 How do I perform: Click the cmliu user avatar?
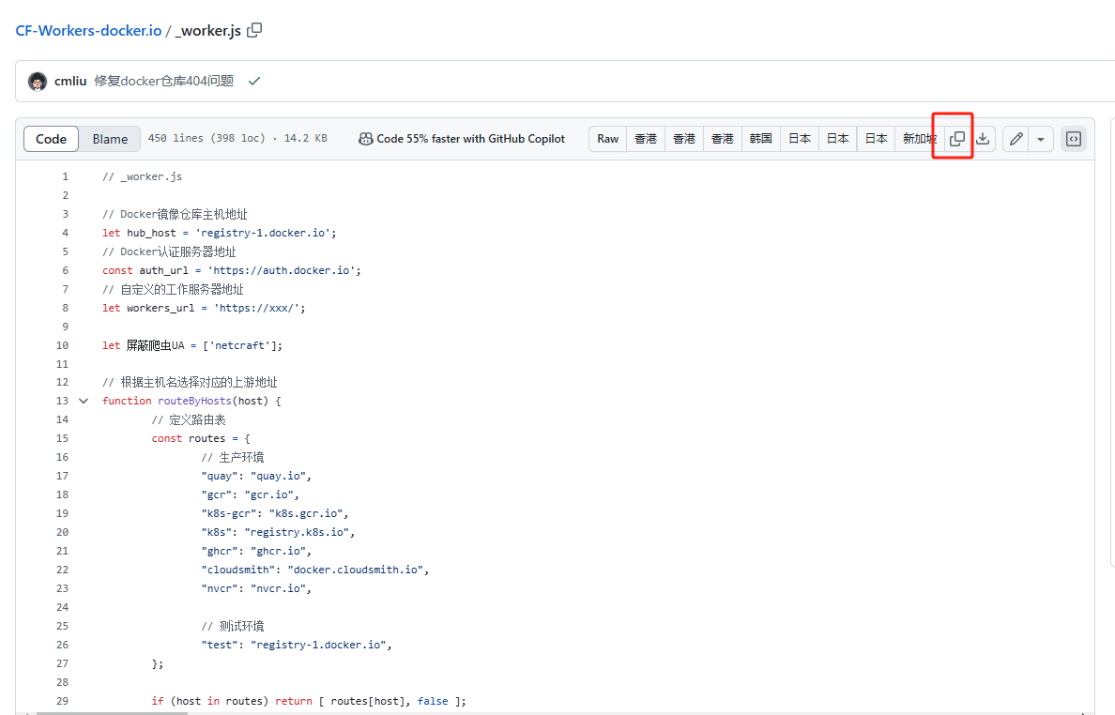(38, 82)
